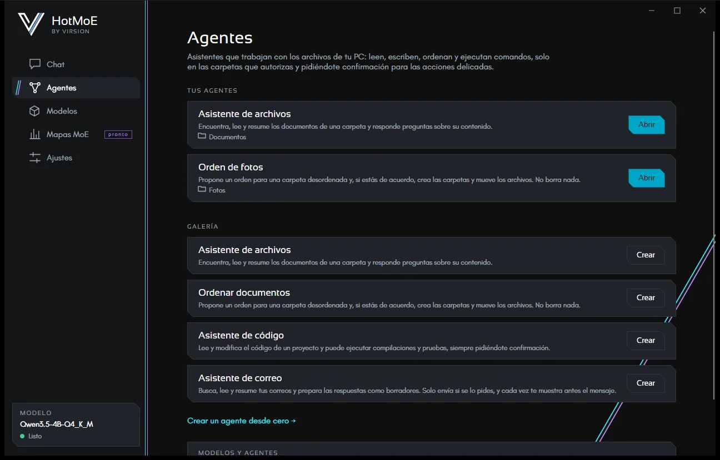
Task: Click the Modelos cube icon
Action: coord(34,111)
